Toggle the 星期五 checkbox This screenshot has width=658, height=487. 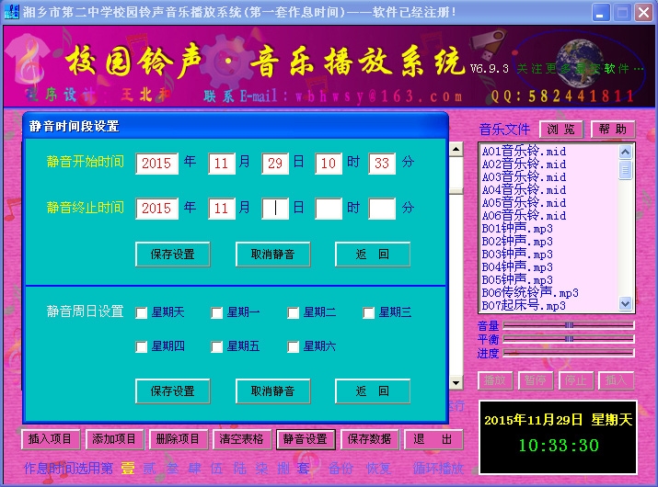click(217, 346)
